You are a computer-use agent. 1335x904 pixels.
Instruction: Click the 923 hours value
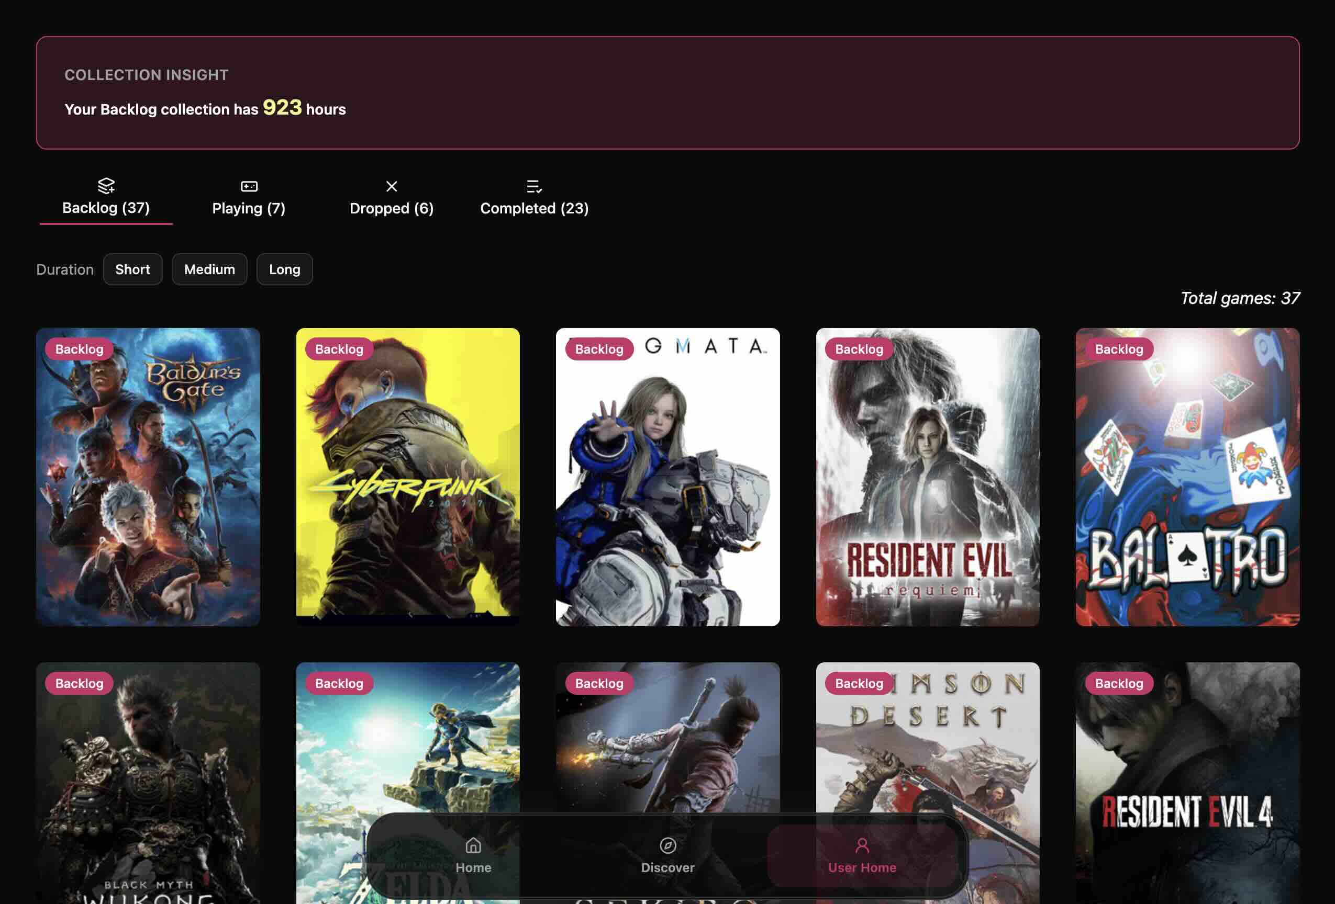click(x=282, y=107)
